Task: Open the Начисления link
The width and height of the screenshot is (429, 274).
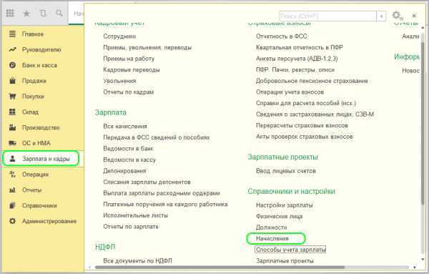Action: tap(272, 238)
